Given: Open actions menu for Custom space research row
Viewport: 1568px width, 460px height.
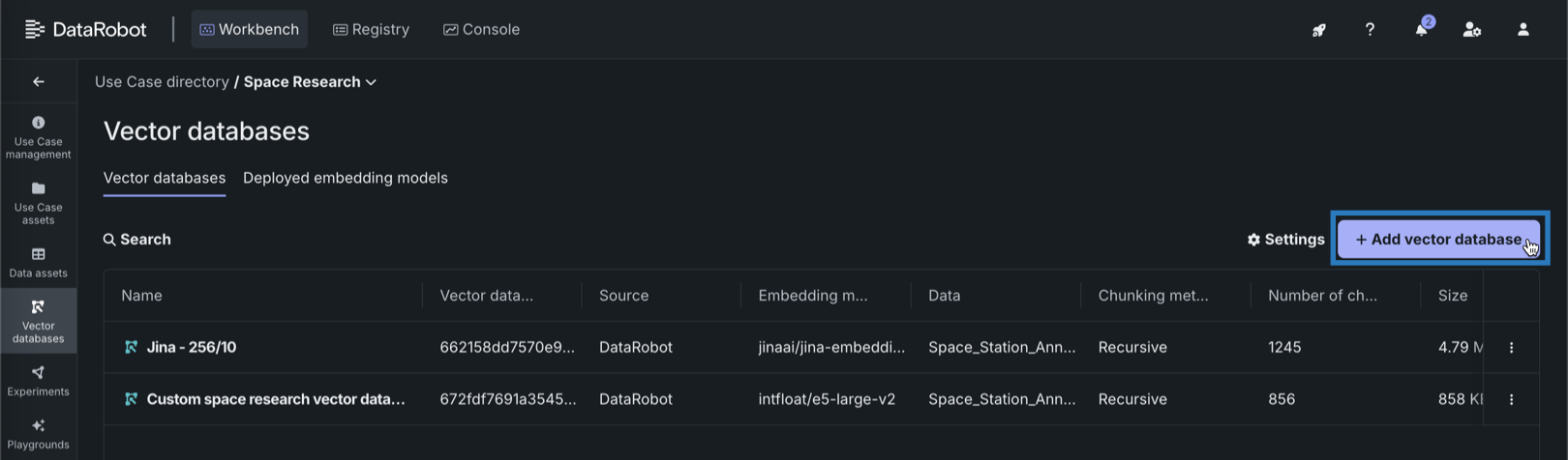Looking at the screenshot, I should click(1511, 400).
